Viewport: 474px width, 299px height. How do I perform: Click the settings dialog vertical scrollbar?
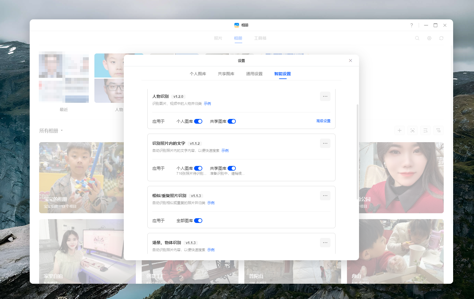[x=358, y=151]
